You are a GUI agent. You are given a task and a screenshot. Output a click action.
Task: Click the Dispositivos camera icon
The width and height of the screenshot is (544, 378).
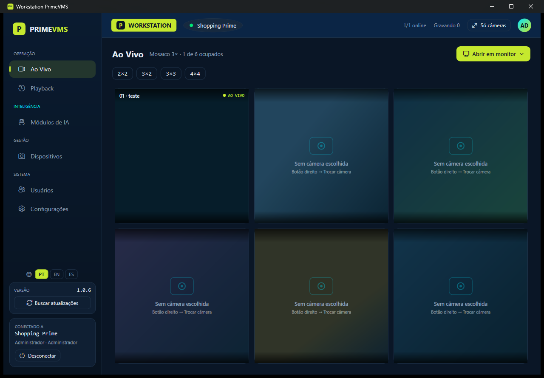[x=22, y=156]
